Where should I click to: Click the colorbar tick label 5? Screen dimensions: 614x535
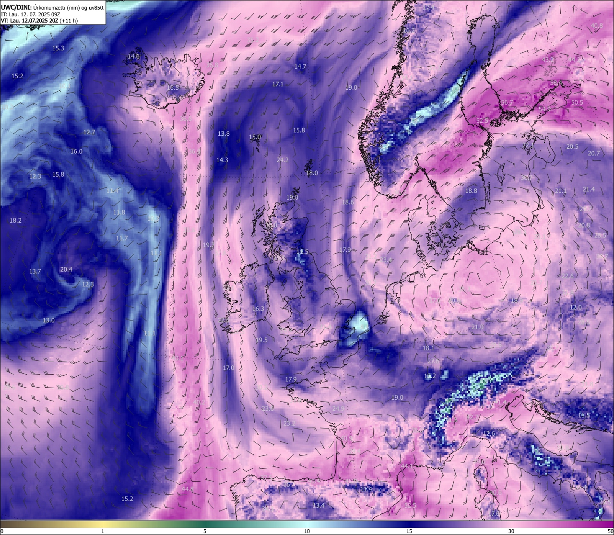point(205,531)
